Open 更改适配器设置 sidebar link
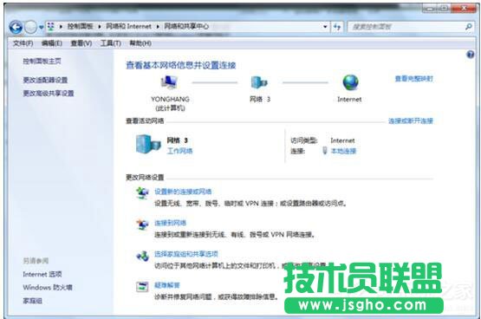Image resolution: width=481 pixels, height=319 pixels. point(45,80)
